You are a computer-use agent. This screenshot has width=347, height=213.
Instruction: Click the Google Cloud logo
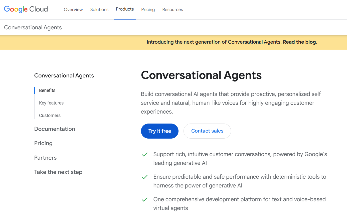point(26,9)
